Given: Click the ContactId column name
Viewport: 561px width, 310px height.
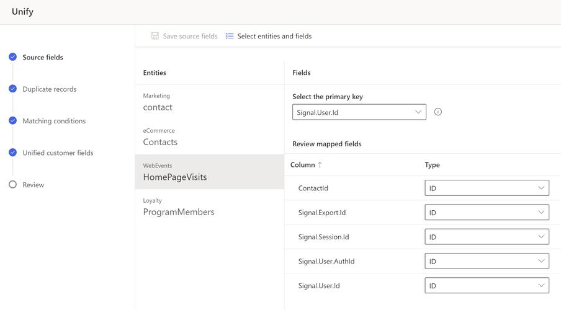Looking at the screenshot, I should [313, 188].
